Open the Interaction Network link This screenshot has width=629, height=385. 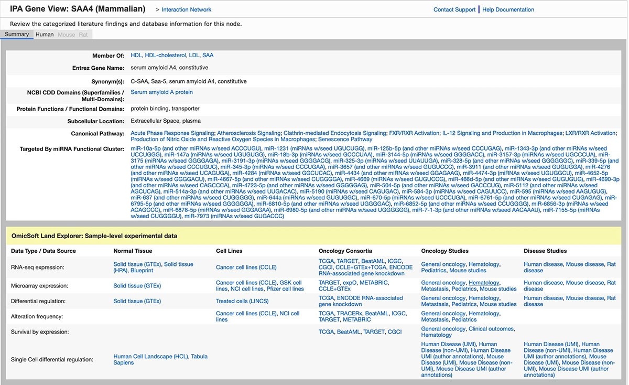point(186,9)
